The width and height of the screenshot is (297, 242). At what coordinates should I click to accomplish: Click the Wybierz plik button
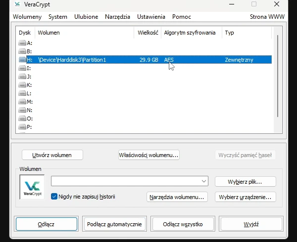point(246,182)
